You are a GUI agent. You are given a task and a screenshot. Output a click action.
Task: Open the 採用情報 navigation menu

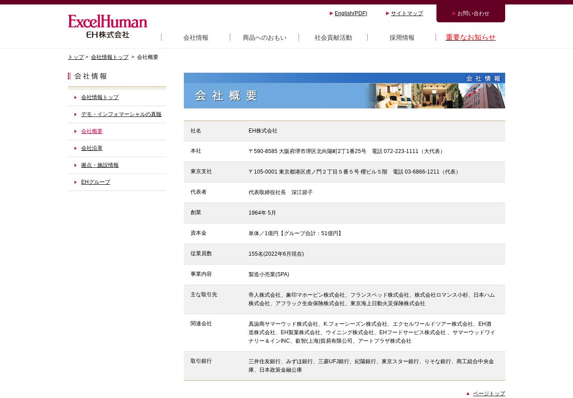click(402, 37)
